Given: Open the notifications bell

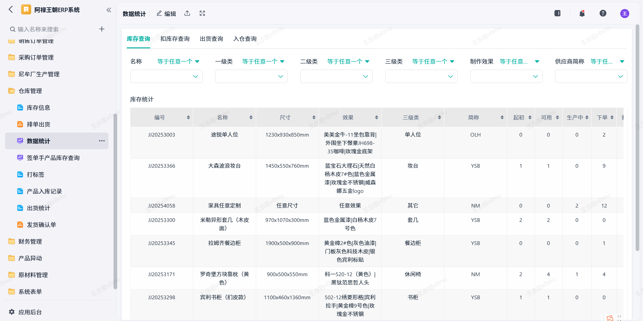Looking at the screenshot, I should tap(582, 13).
